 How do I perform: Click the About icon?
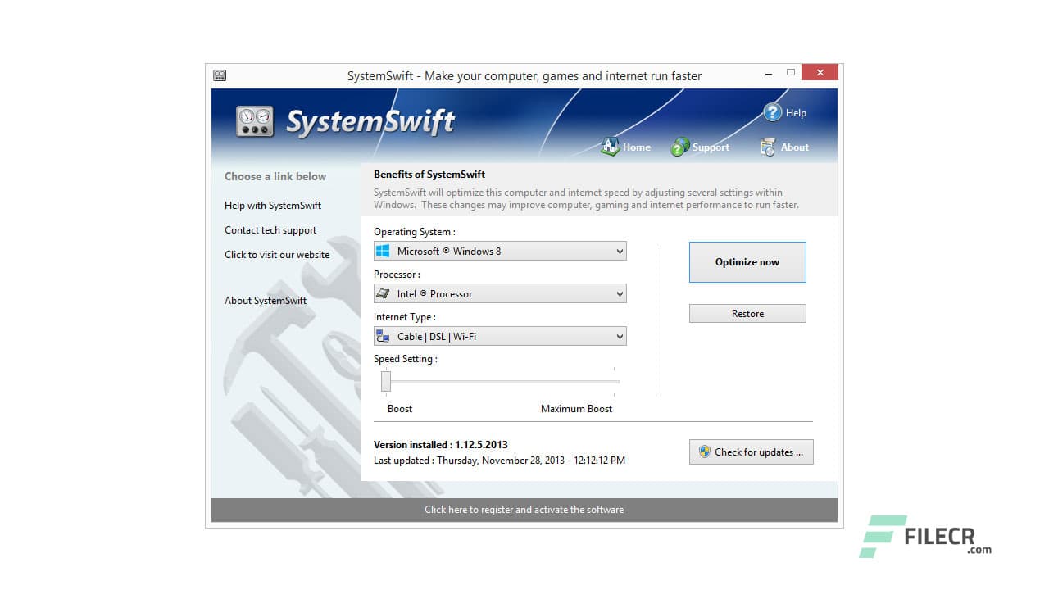click(769, 146)
